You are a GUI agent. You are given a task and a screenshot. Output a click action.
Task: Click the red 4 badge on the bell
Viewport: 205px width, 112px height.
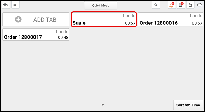(x=173, y=3)
